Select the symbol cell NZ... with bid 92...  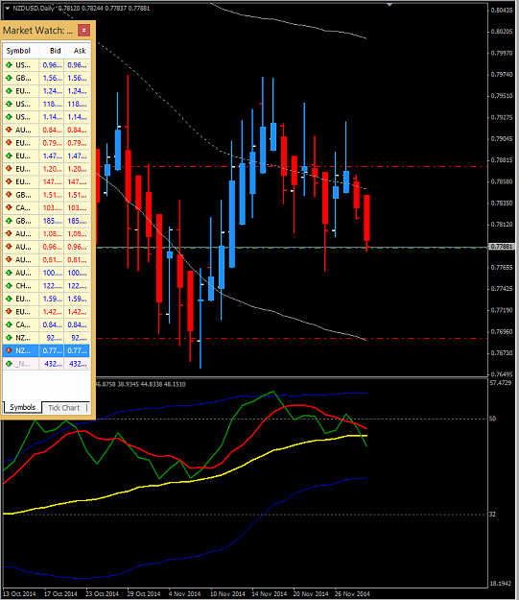point(23,338)
